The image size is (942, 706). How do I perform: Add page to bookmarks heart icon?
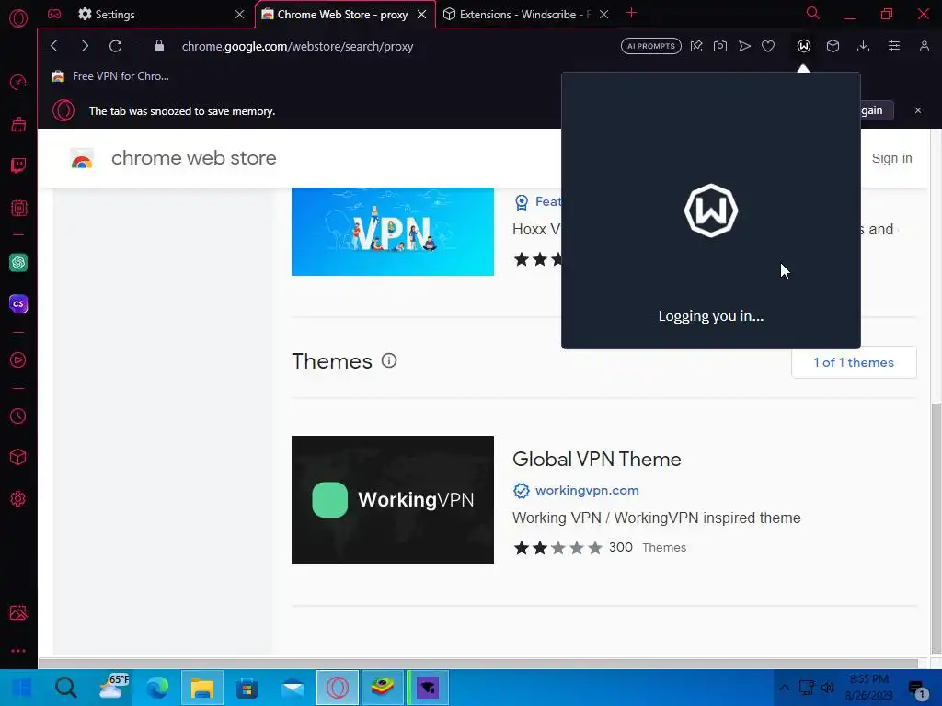coord(768,46)
